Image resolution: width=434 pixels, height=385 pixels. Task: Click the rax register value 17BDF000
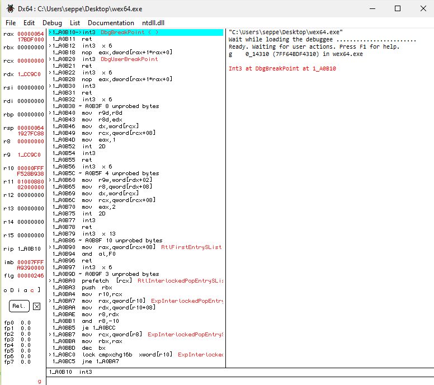(31, 40)
